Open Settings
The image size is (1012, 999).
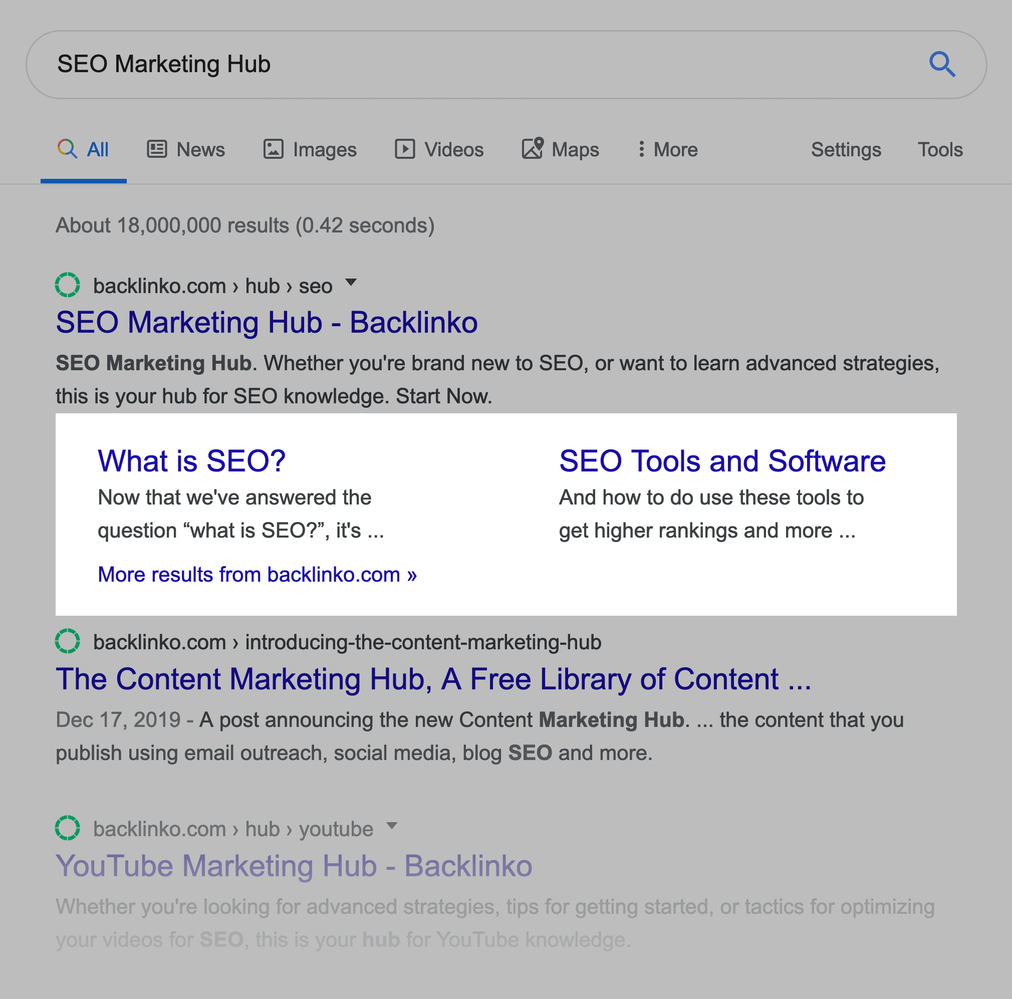click(x=846, y=150)
